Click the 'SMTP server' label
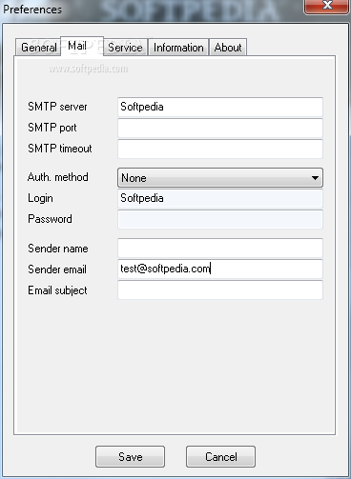The width and height of the screenshot is (351, 479). pos(57,107)
